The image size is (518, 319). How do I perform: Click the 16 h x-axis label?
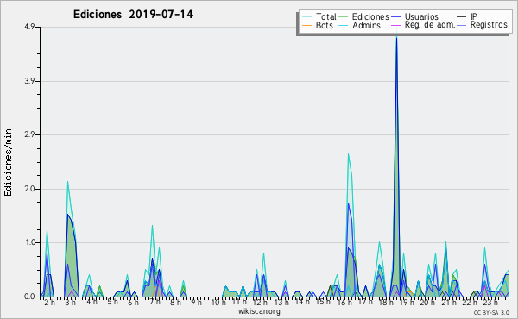click(344, 302)
